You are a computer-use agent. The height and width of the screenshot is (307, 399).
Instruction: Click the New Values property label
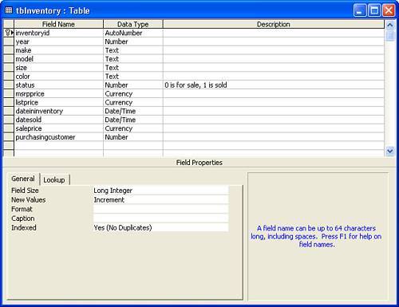coord(29,199)
